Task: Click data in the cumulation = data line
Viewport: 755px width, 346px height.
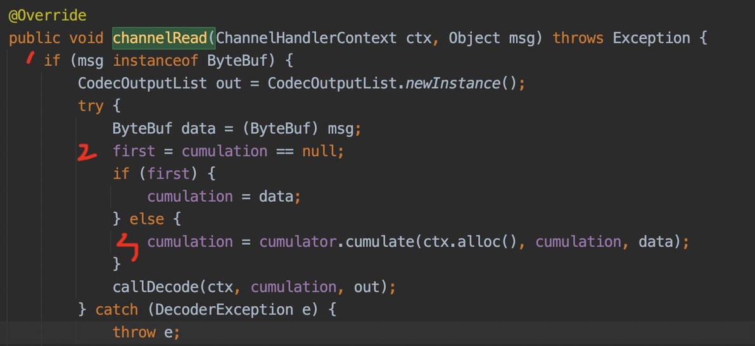Action: pos(276,196)
